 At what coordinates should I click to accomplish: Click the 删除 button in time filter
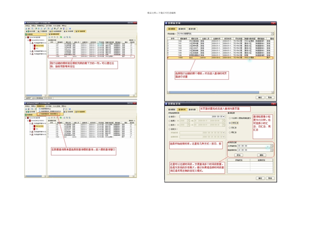pos(261,155)
